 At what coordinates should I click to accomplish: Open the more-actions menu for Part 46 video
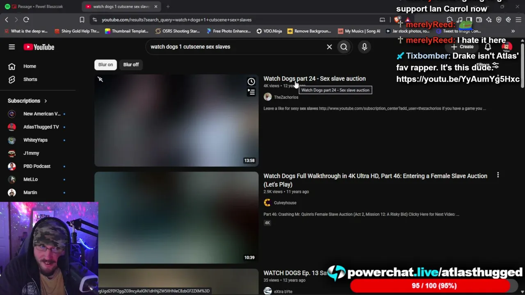pos(498,175)
